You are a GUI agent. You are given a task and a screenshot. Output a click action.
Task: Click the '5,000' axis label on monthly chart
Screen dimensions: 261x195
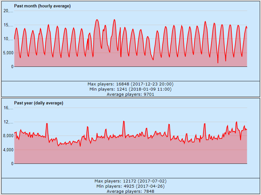coord(8,53)
